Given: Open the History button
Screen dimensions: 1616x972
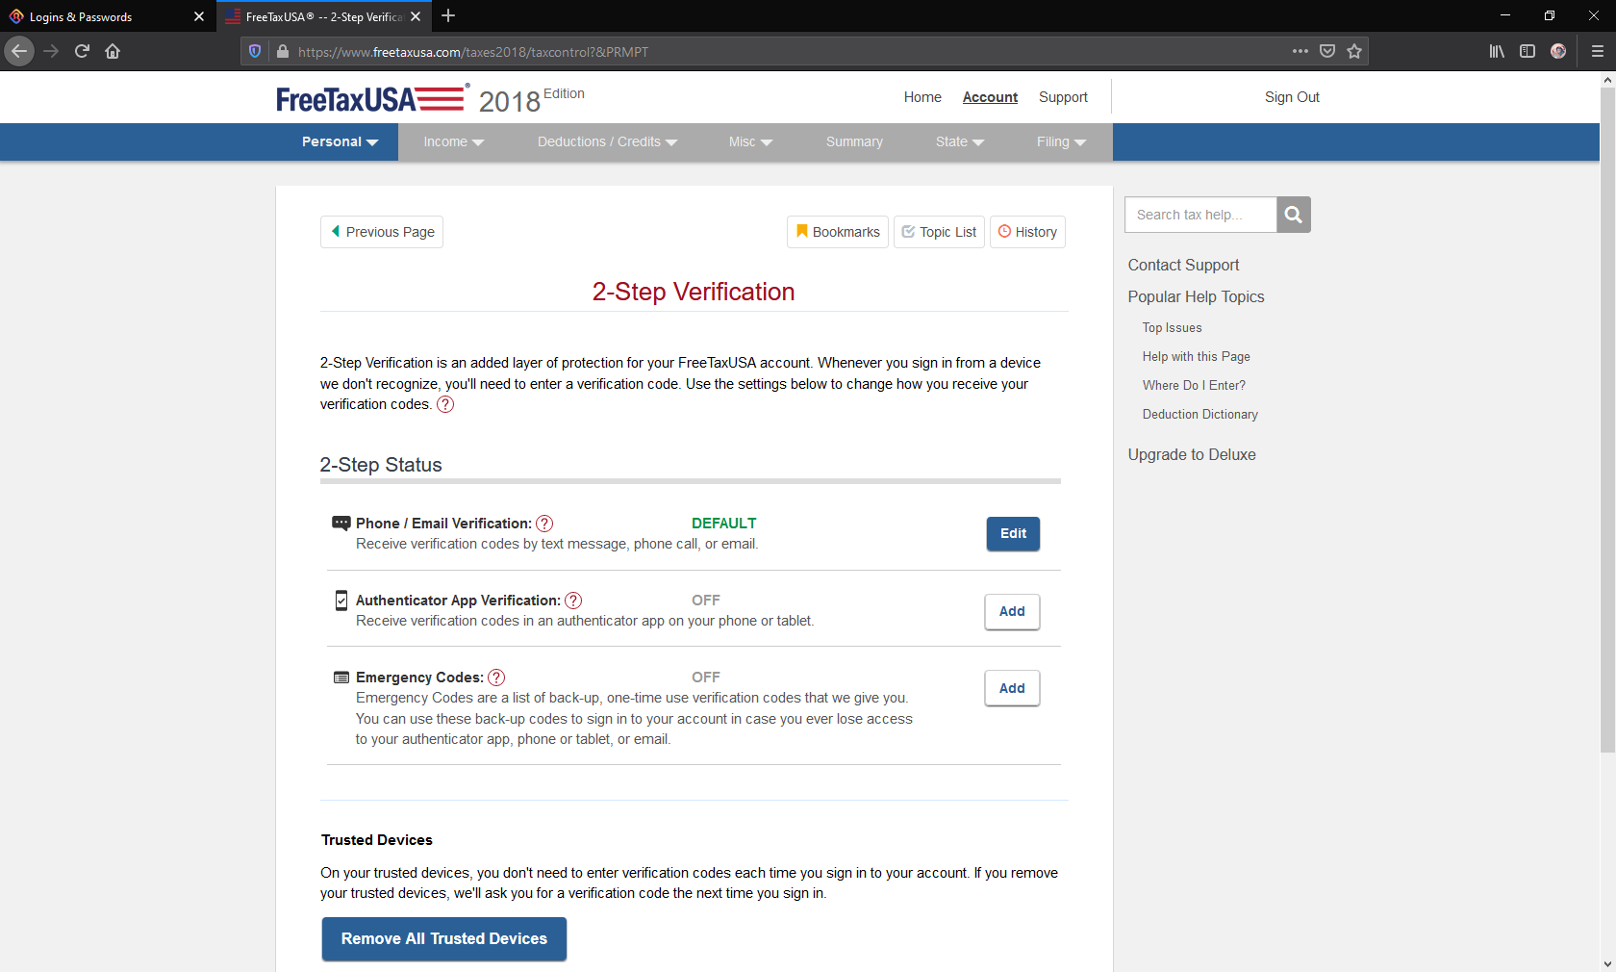Looking at the screenshot, I should (1027, 232).
